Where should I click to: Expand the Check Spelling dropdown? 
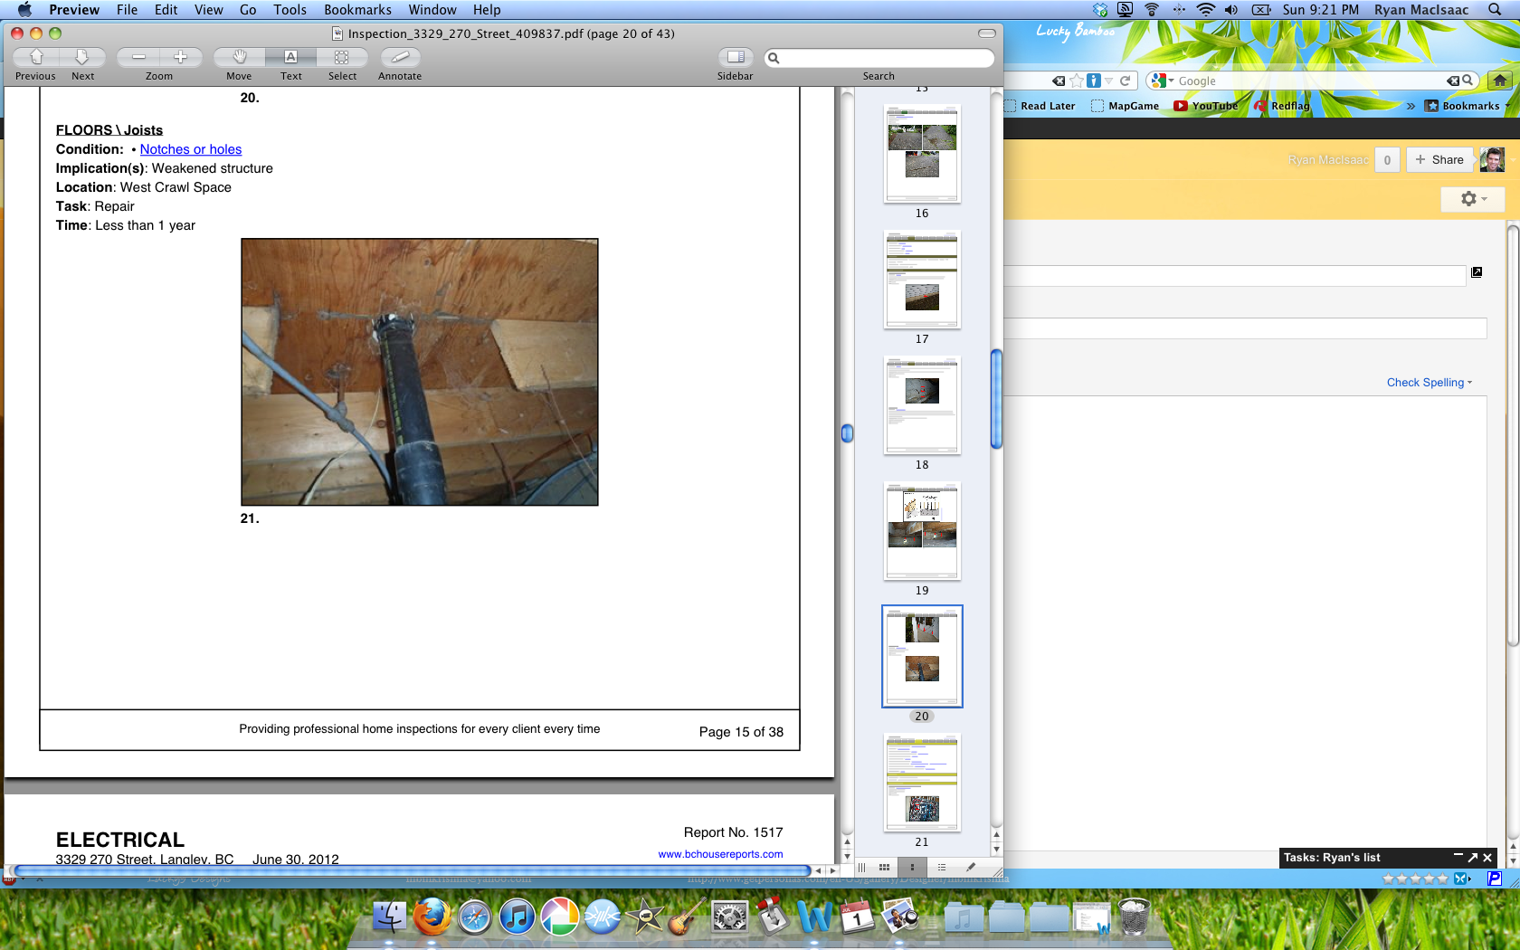click(1429, 383)
